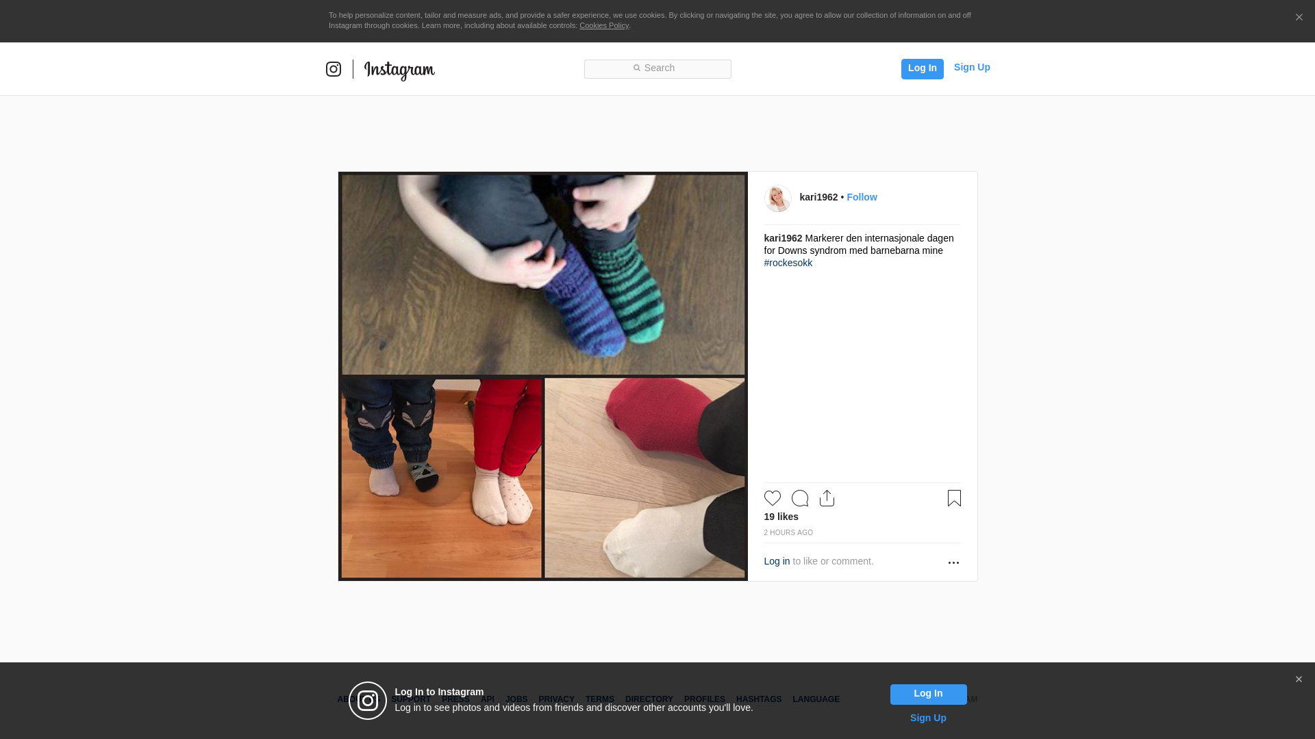Click the Log In button in header
The image size is (1315, 739).
click(x=922, y=68)
